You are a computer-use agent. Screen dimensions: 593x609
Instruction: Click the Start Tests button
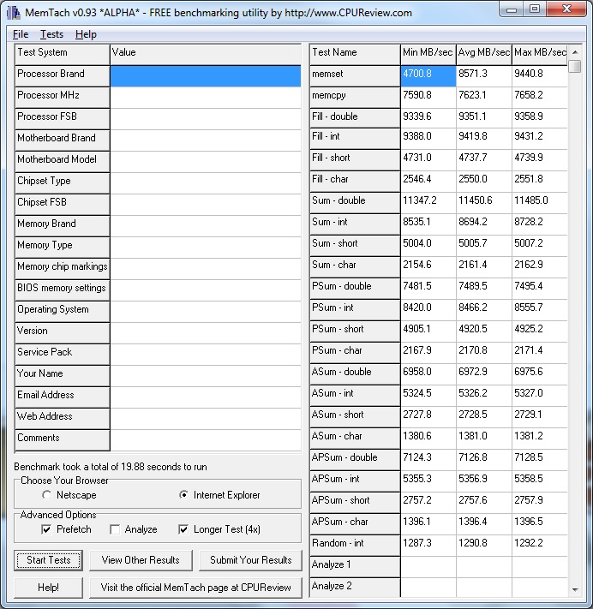click(49, 560)
